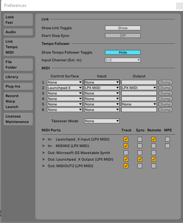Viewport: 183px width, 223px height.
Task: Click the Dump button in row 5
Action: tap(166, 104)
